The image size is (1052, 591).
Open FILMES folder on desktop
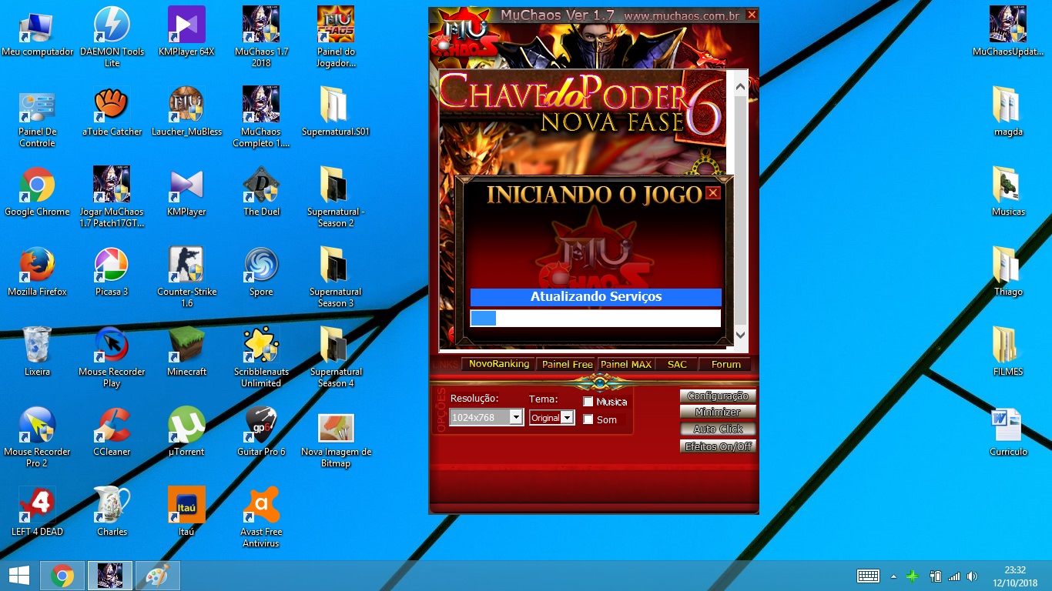(1008, 352)
